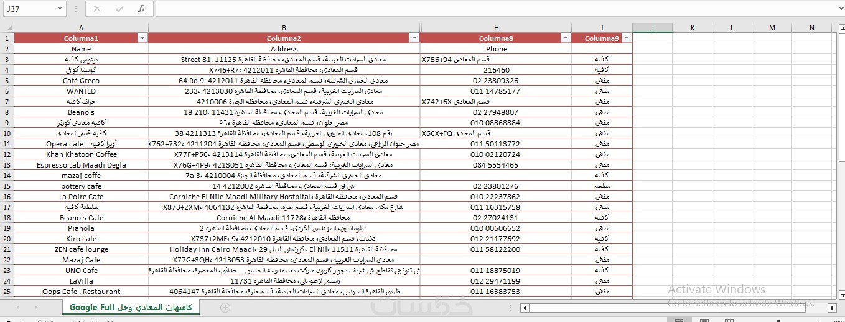Click the Enter checkmark formula bar icon
This screenshot has height=322, width=845.
coord(119,9)
